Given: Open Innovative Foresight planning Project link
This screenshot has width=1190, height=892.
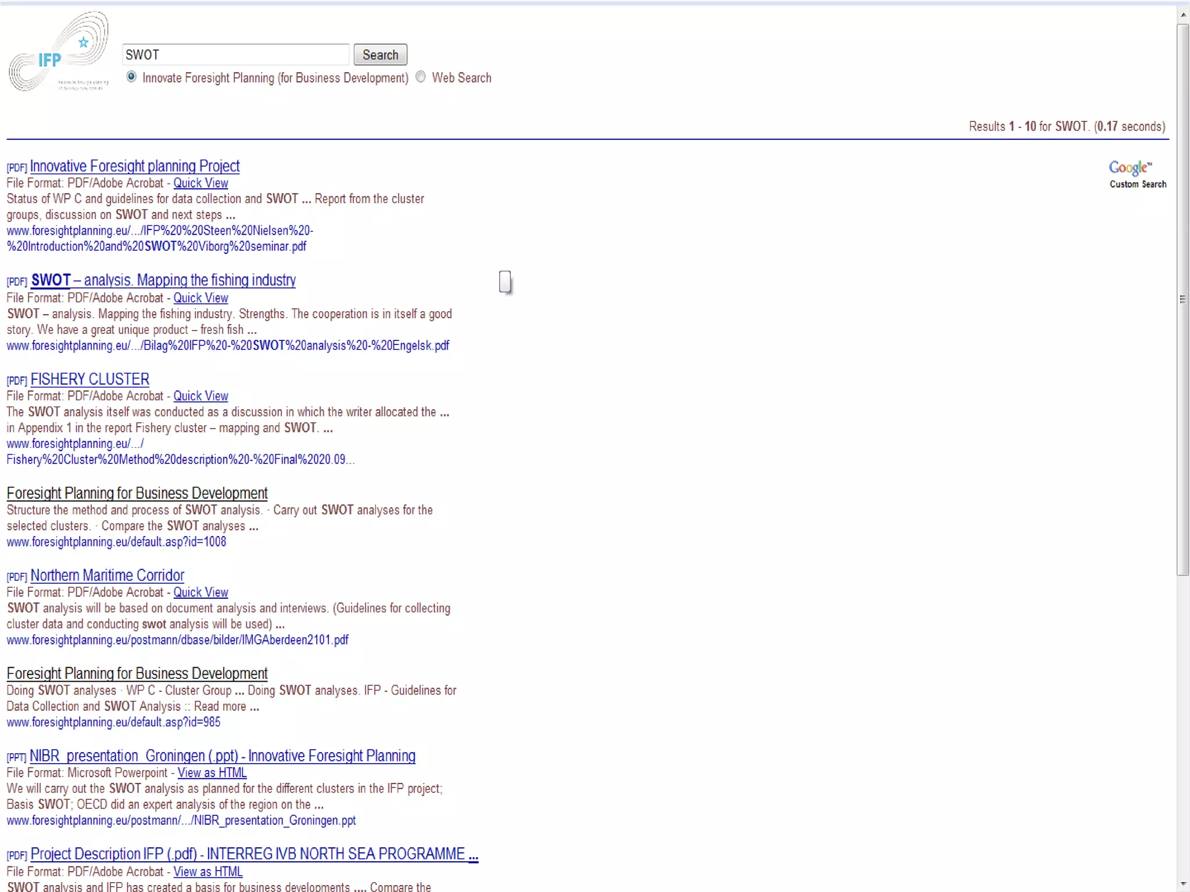Looking at the screenshot, I should [x=134, y=166].
